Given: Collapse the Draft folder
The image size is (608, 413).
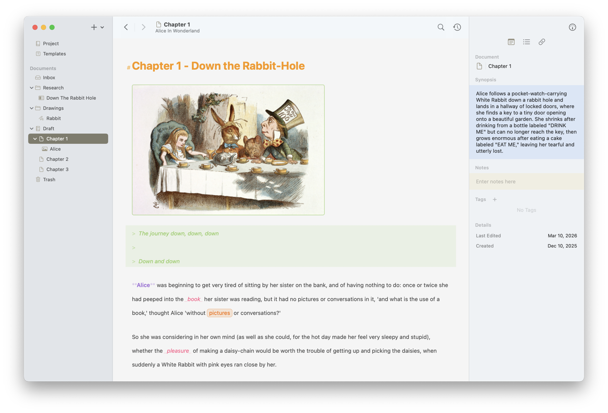Looking at the screenshot, I should 32,129.
